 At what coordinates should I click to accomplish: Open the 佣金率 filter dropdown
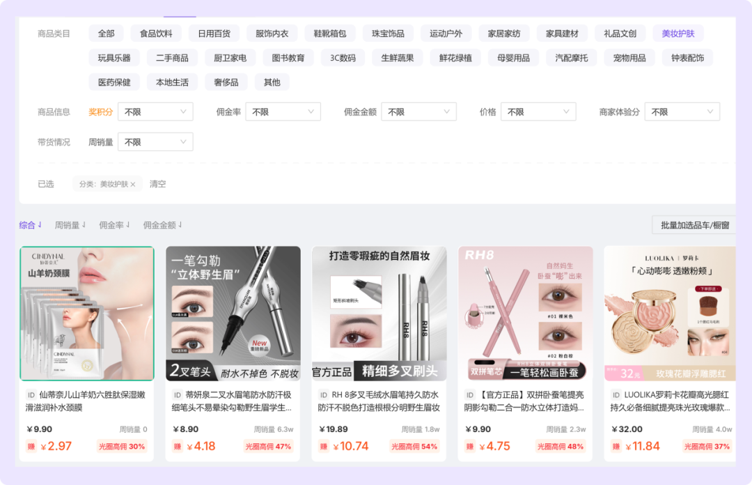tap(283, 112)
